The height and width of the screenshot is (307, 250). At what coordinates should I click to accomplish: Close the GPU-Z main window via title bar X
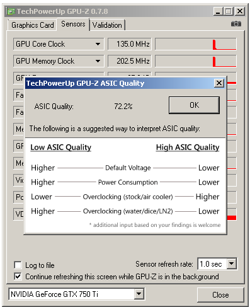pyautogui.click(x=240, y=11)
